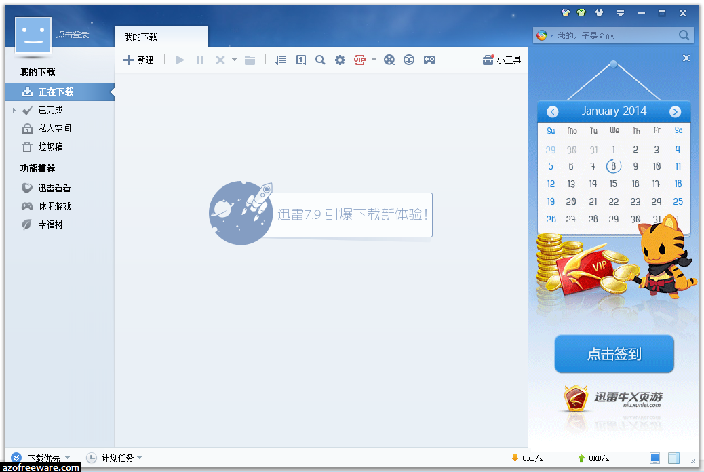Select January 25 in the calendar
Viewport: 704px width, 472px height.
pyautogui.click(x=678, y=201)
